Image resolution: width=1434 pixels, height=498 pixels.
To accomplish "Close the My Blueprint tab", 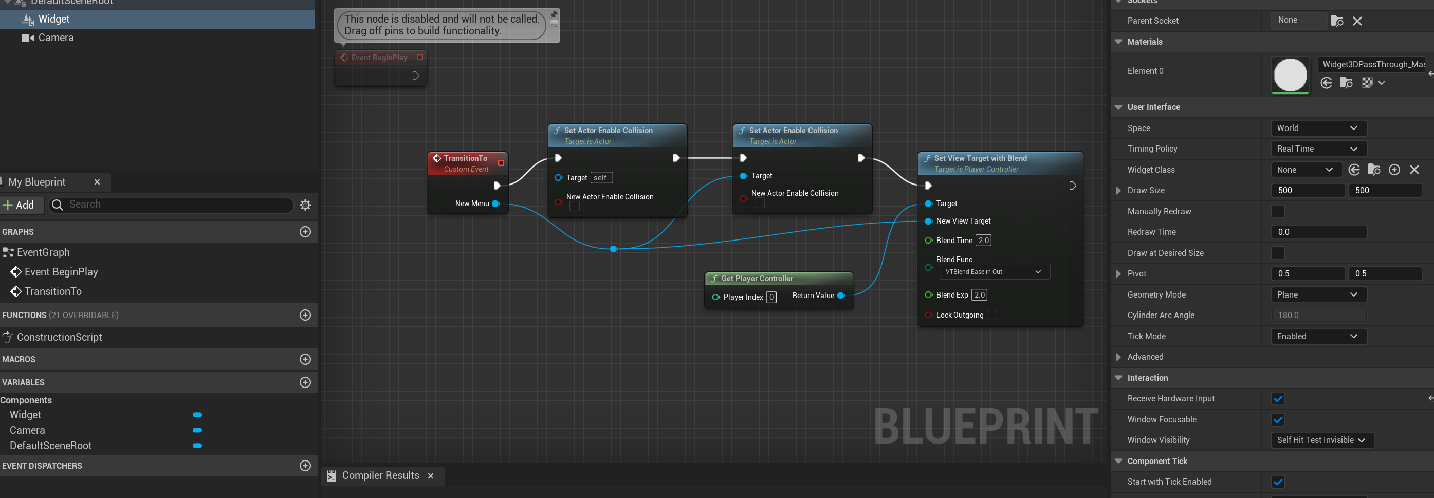I will tap(97, 182).
